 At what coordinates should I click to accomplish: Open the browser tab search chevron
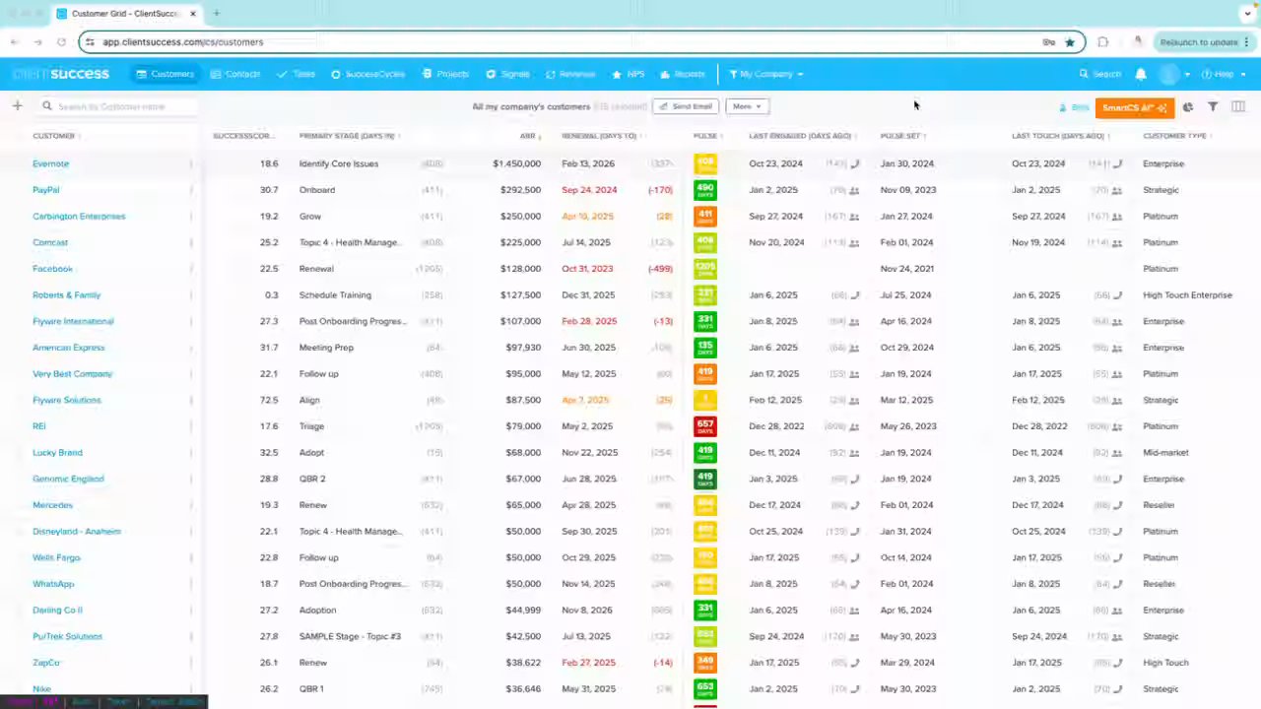[x=1246, y=14]
